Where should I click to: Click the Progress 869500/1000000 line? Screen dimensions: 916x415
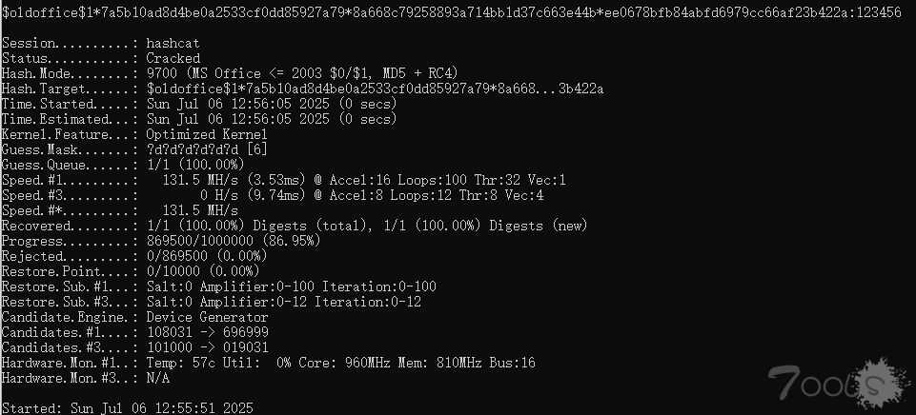pos(161,241)
